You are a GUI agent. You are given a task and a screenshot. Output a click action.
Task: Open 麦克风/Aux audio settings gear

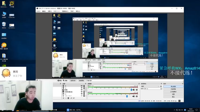pos(137,90)
